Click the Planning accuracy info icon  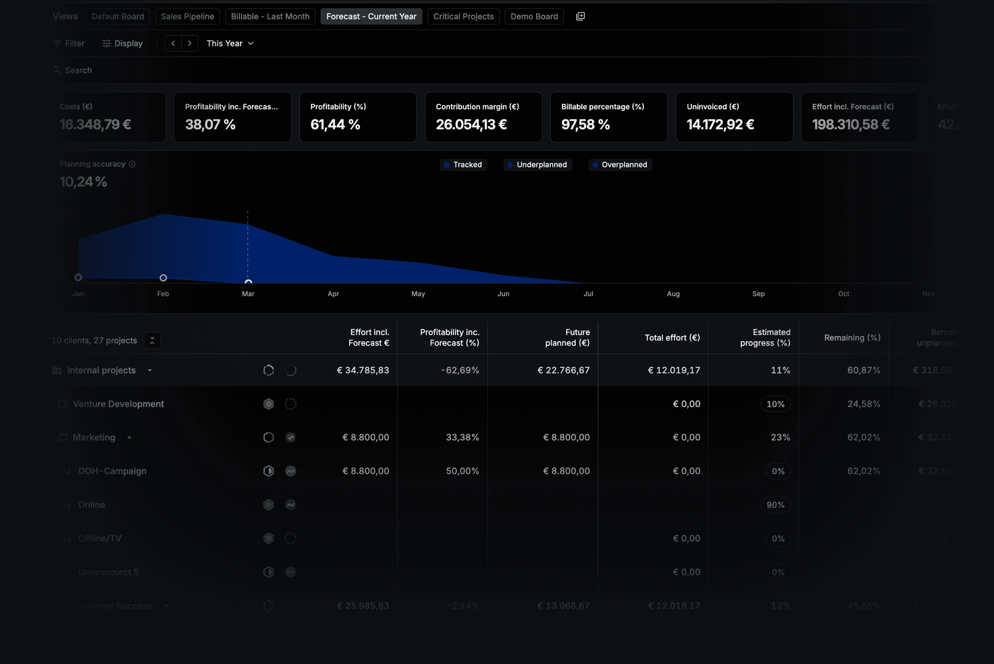tap(133, 164)
